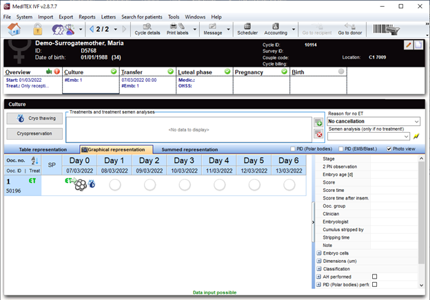Click the red delete treatment icon
430x300 pixels.
(318, 134)
